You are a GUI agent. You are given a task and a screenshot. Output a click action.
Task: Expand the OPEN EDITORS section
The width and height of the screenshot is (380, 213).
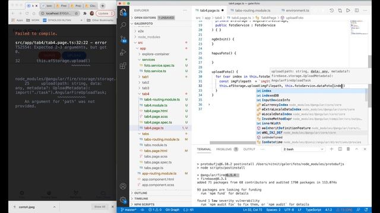click(x=161, y=18)
